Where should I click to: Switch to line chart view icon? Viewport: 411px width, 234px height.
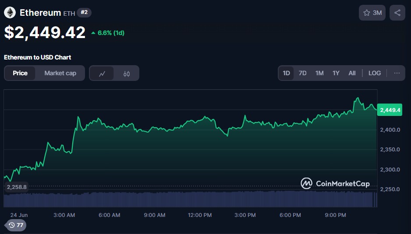coord(102,73)
